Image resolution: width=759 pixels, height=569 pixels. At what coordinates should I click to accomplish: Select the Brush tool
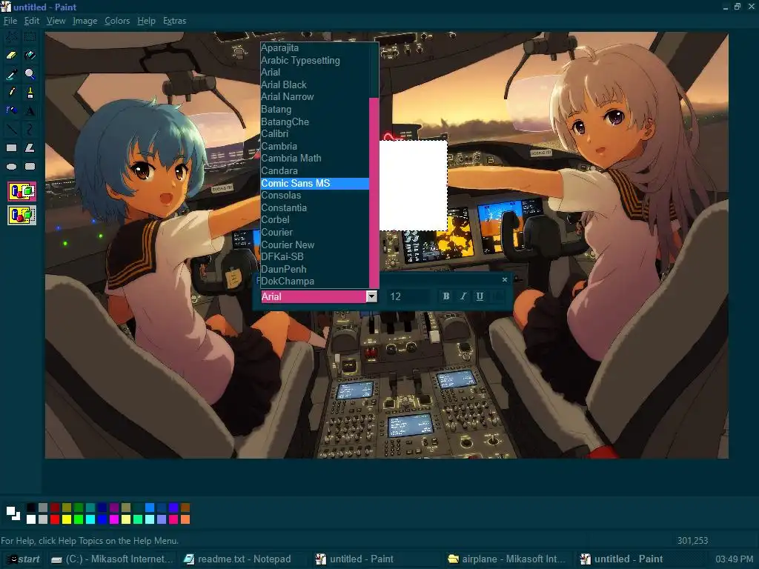click(x=30, y=92)
